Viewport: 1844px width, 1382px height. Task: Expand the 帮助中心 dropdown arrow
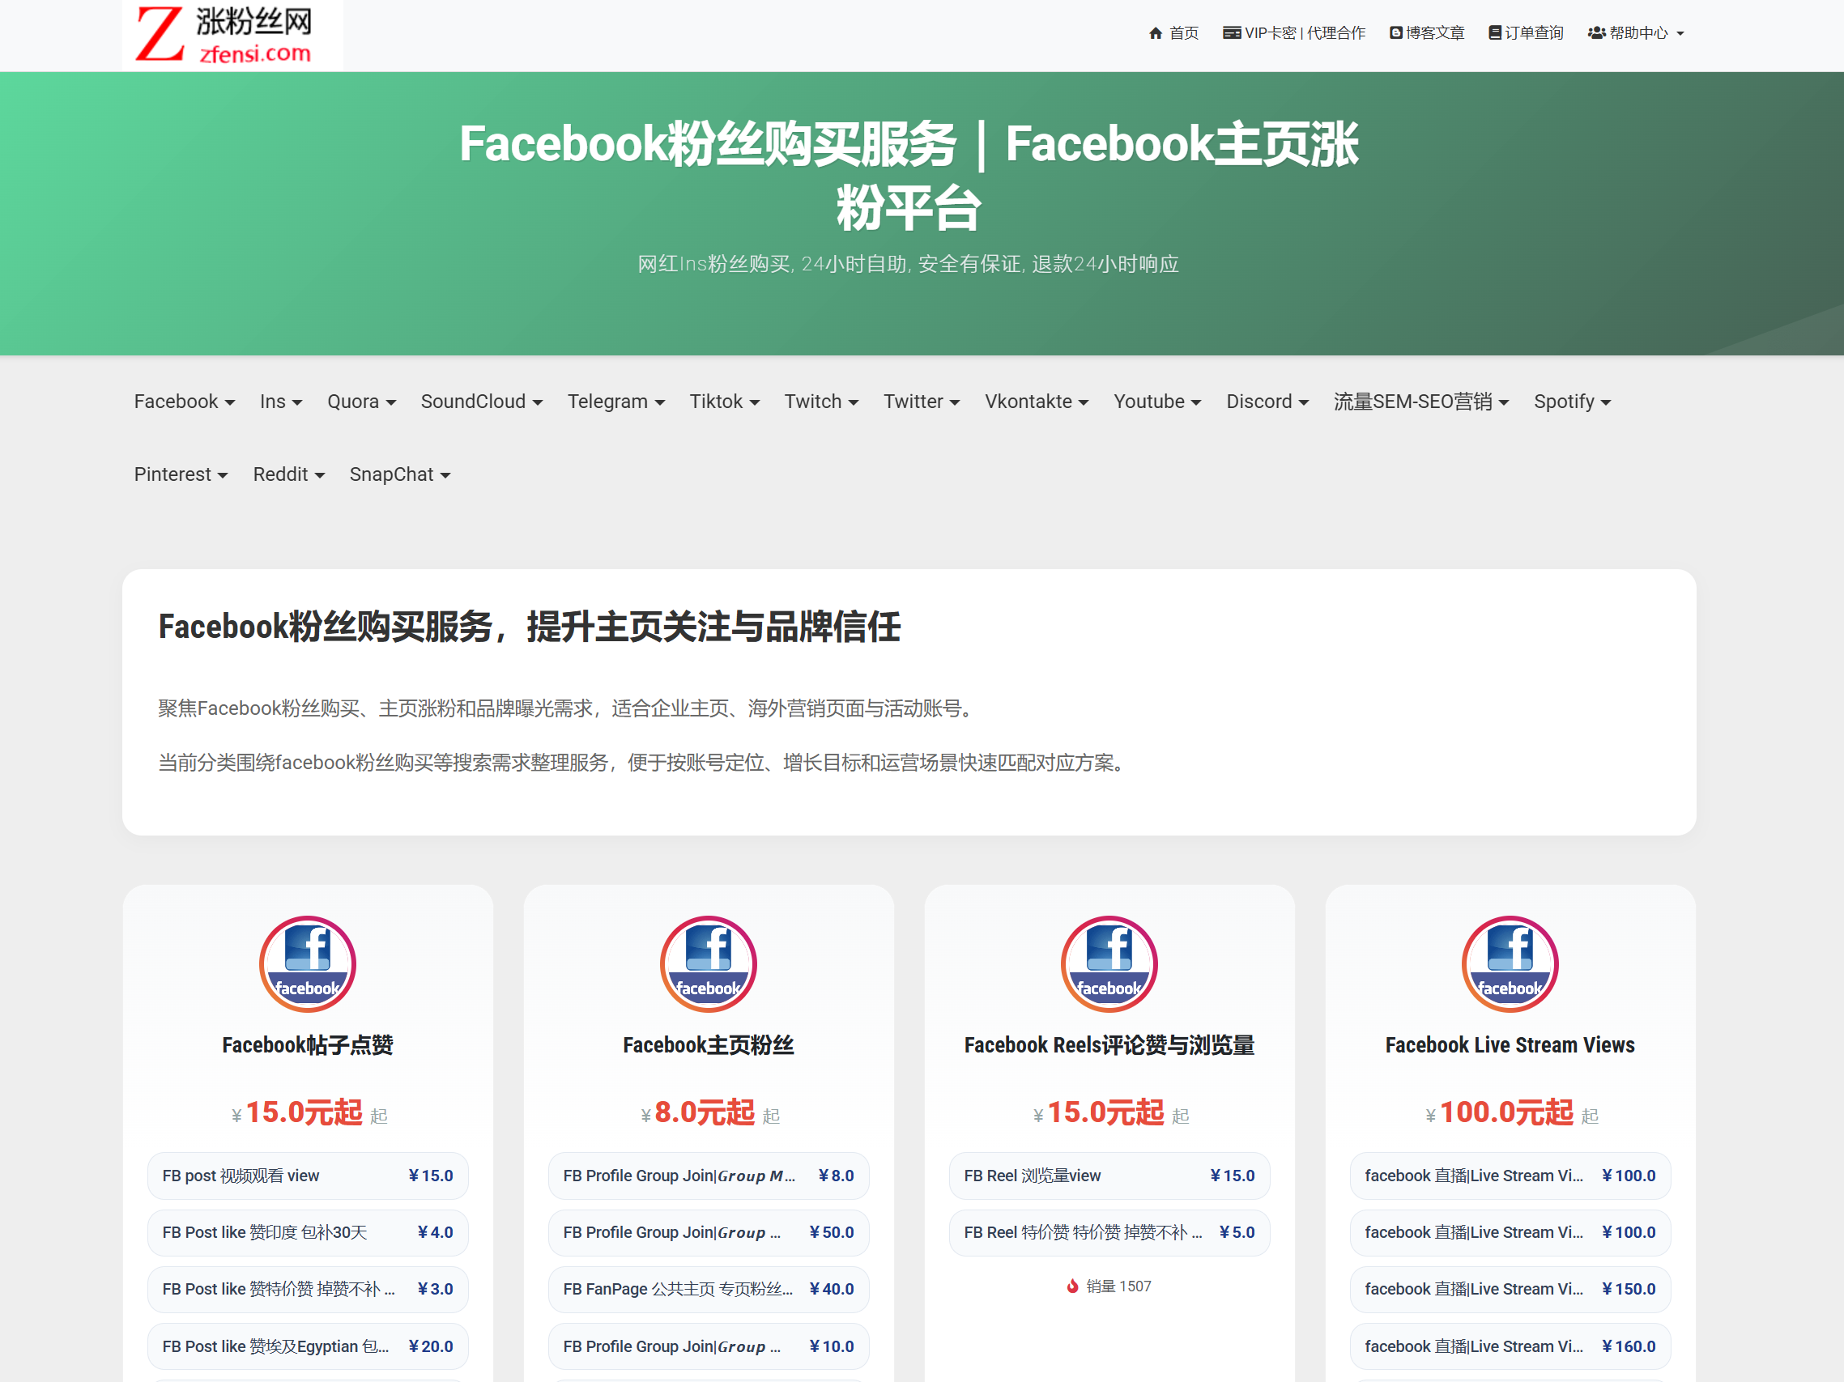(1680, 34)
